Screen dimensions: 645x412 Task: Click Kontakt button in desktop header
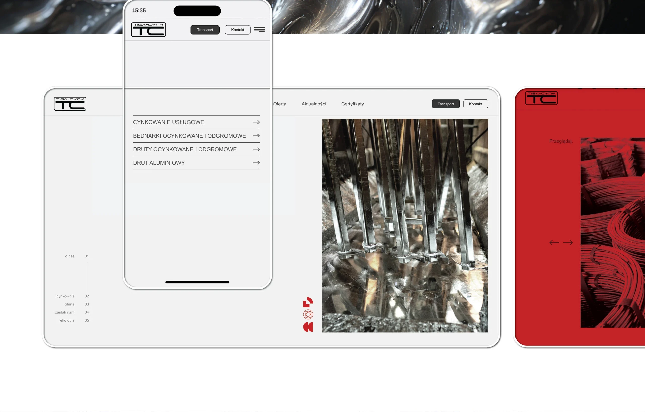475,104
